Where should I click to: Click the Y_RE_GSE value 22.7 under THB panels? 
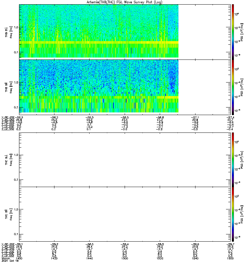(x=231, y=120)
